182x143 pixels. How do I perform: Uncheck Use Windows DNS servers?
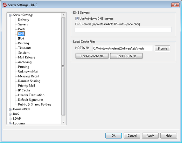click(x=77, y=18)
